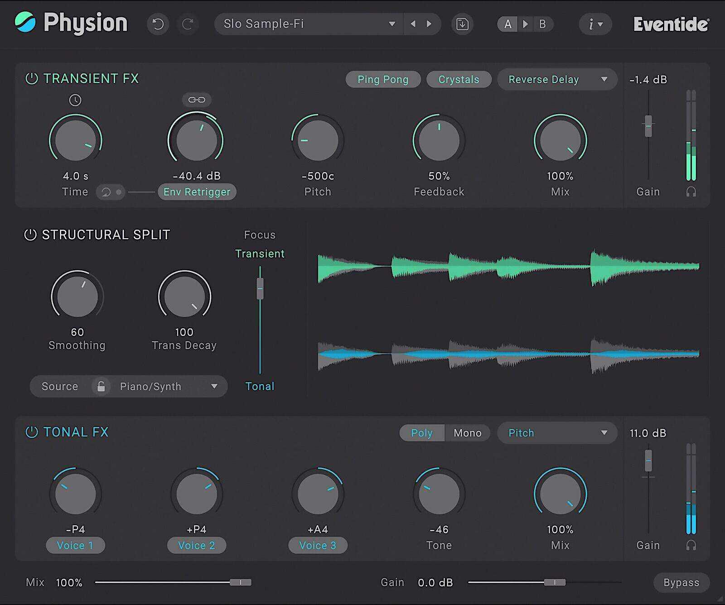725x605 pixels.
Task: Copy A settings to B arrow
Action: tap(525, 24)
